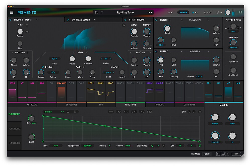Toggle Engine 1 Modal power button
The width and height of the screenshot is (251, 166).
pos(10,20)
